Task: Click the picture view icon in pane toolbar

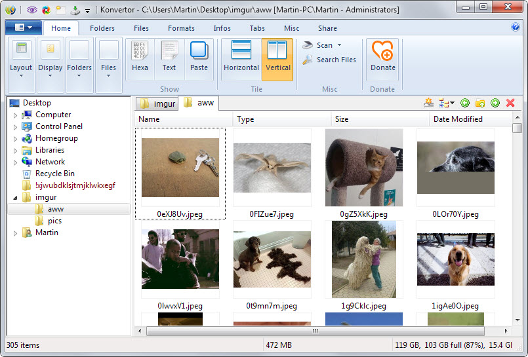Action: (x=428, y=103)
